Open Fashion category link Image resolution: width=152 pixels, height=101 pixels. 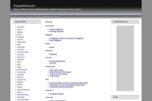point(20,85)
